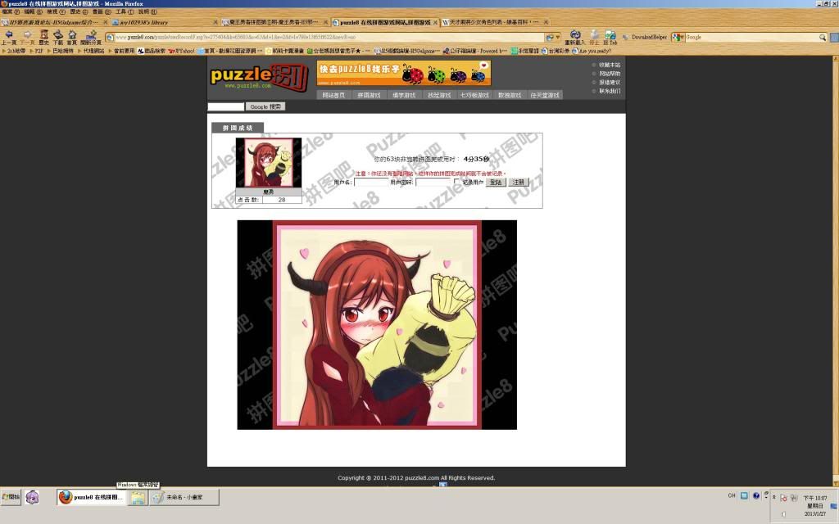Close the joy1029938's library tab
This screenshot has height=524, width=839.
pos(215,22)
